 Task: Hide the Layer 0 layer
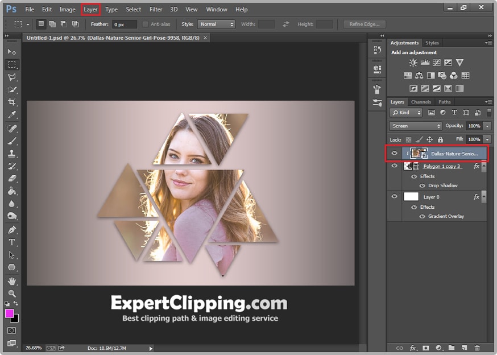tap(395, 197)
